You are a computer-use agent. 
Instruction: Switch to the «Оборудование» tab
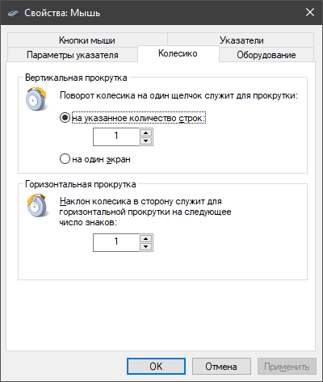[266, 55]
